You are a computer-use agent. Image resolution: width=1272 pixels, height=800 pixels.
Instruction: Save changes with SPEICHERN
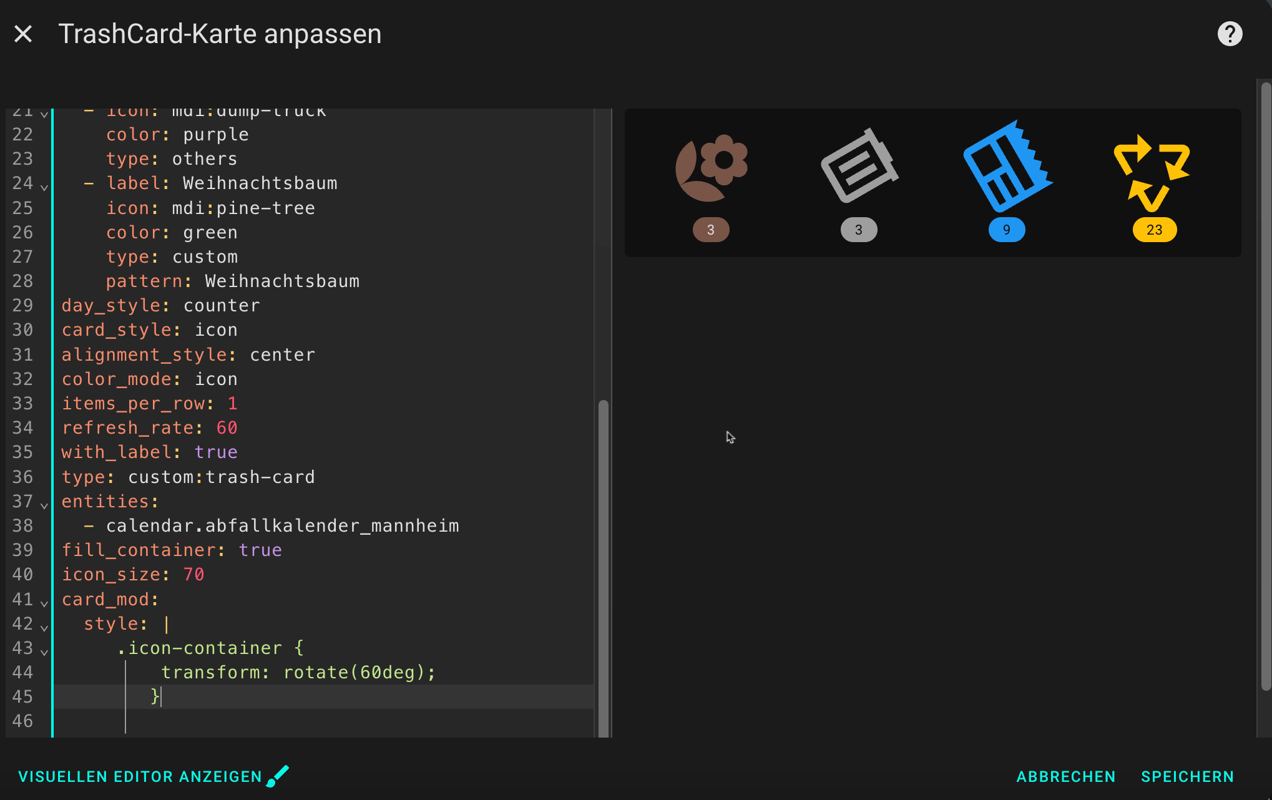coord(1187,776)
